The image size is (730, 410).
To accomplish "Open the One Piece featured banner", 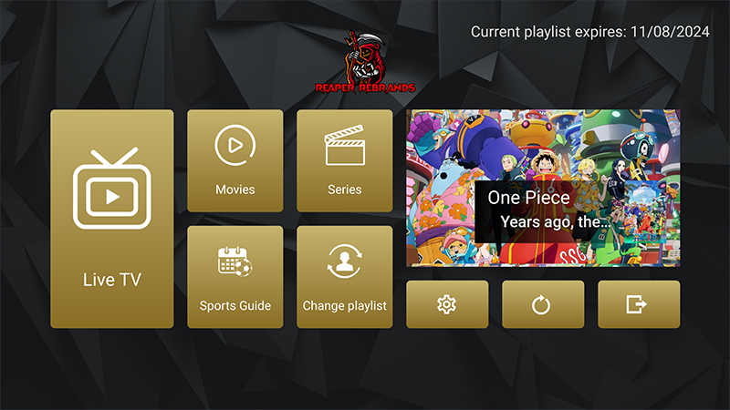I will [543, 189].
